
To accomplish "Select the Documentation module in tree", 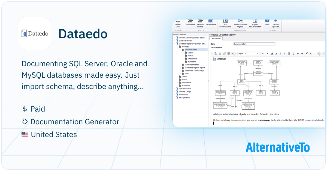I will [191, 50].
